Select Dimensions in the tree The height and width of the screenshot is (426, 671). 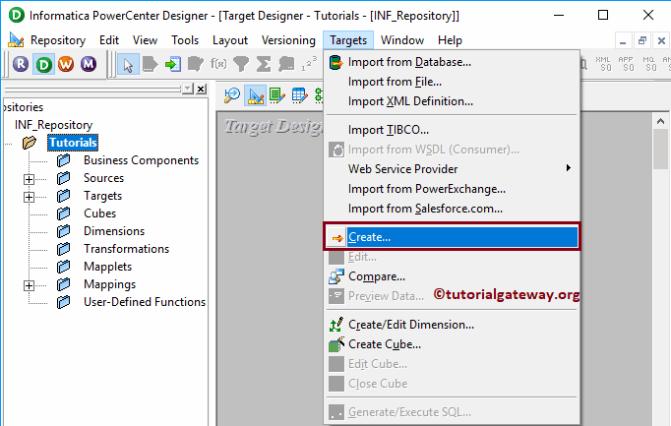pyautogui.click(x=114, y=231)
